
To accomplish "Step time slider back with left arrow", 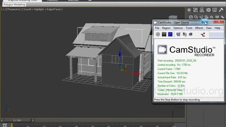I will click(2, 120).
